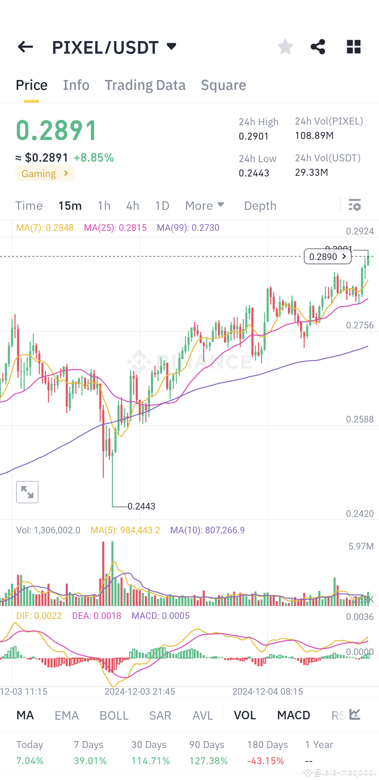Open the layout grid icon top right

(353, 47)
